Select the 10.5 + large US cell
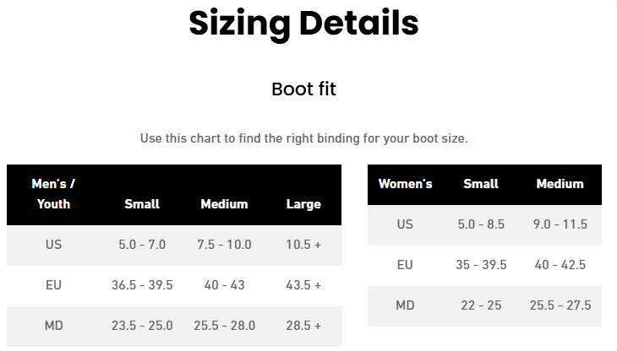617x351 pixels. [303, 245]
